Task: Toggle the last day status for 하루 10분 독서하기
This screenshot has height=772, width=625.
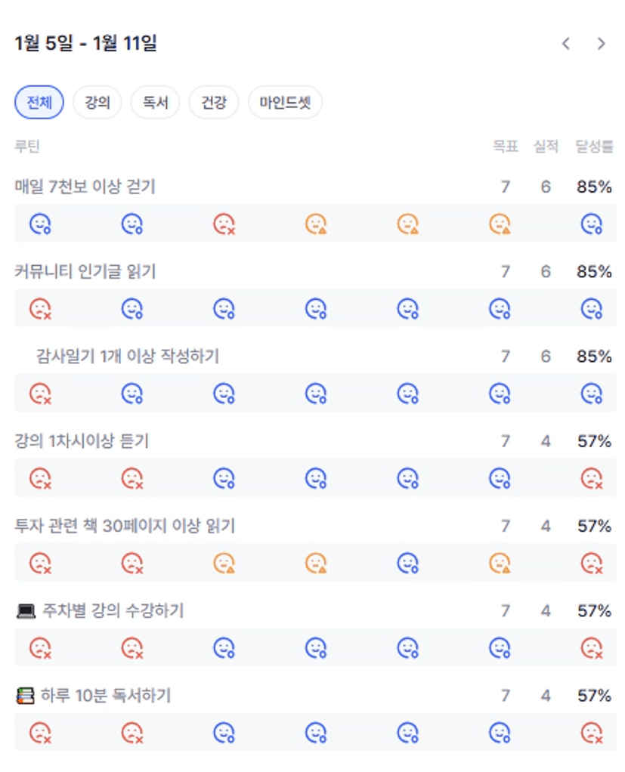Action: 591,732
